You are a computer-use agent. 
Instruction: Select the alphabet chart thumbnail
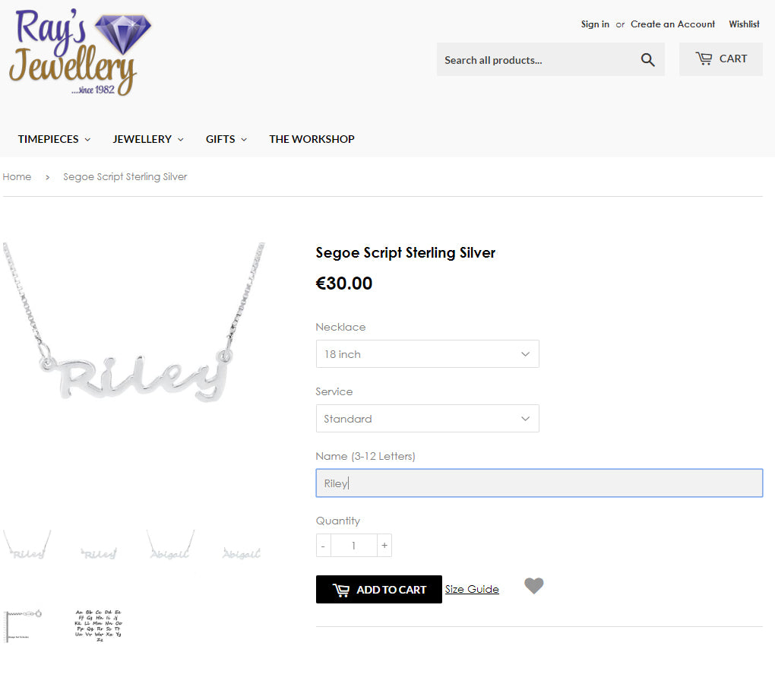coord(98,625)
